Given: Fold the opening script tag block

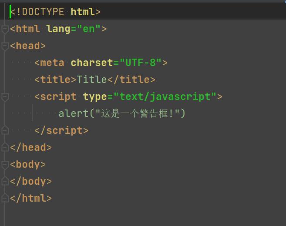Looking at the screenshot, I should pos(5,97).
